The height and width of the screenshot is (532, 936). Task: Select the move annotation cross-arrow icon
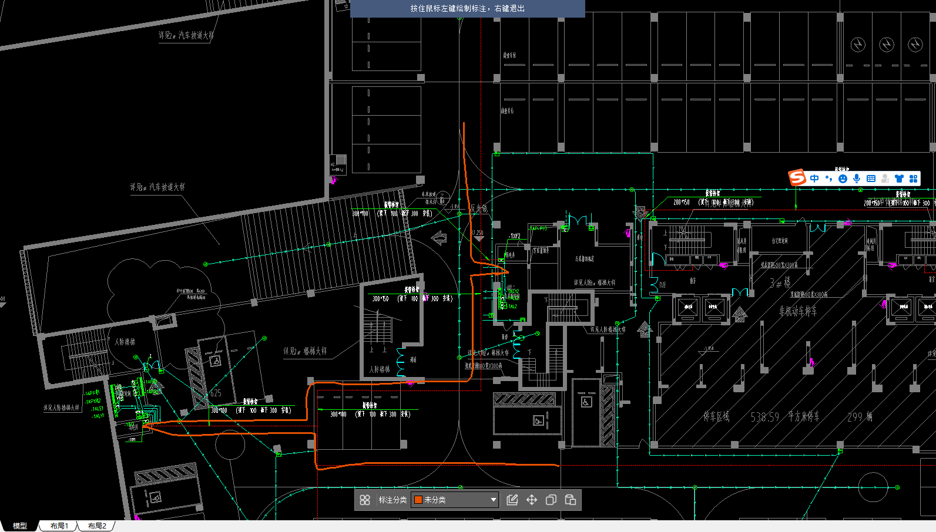(532, 500)
